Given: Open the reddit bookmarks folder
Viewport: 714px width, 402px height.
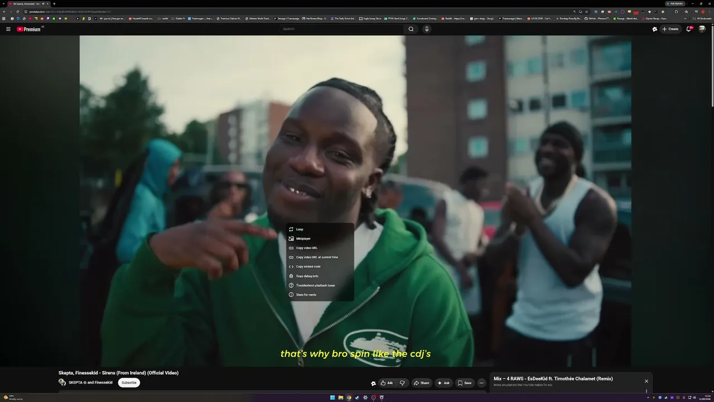Looking at the screenshot, I should [x=163, y=18].
